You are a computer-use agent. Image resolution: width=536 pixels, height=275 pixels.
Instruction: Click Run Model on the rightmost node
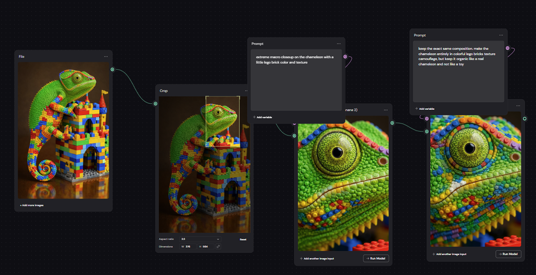508,254
